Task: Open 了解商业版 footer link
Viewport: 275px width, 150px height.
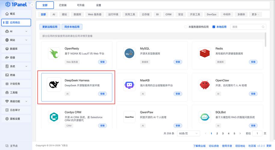Action: [199, 146]
